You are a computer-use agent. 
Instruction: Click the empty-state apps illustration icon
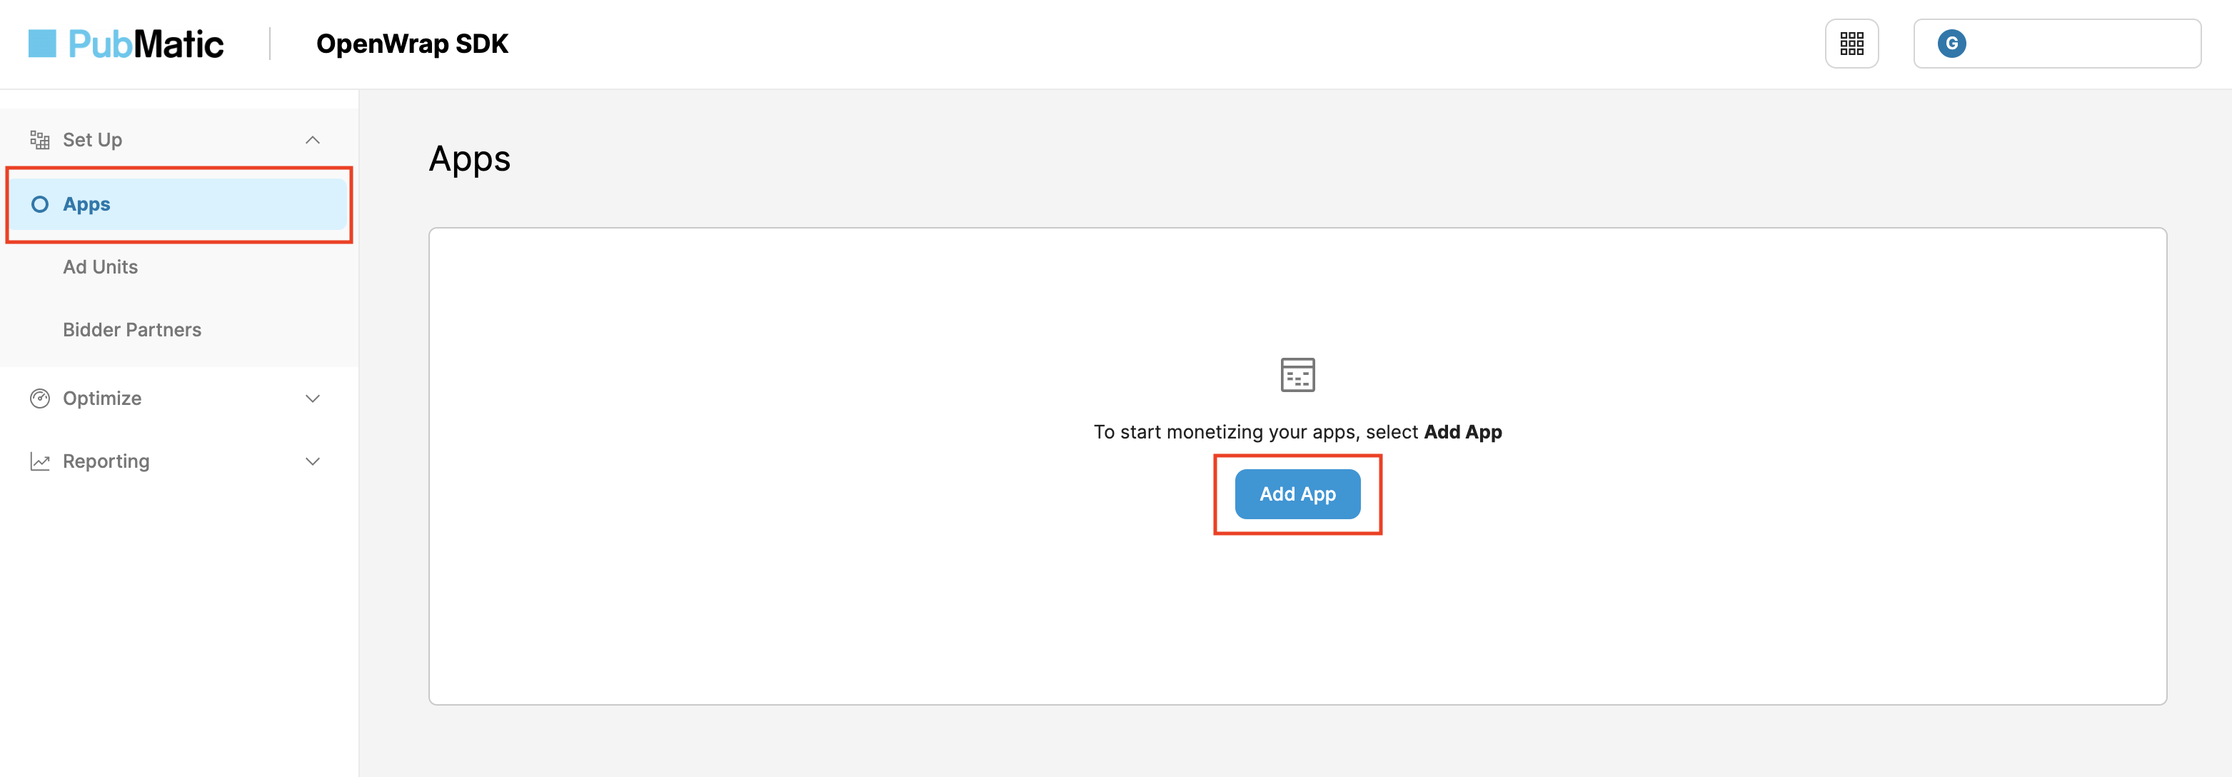(1297, 375)
